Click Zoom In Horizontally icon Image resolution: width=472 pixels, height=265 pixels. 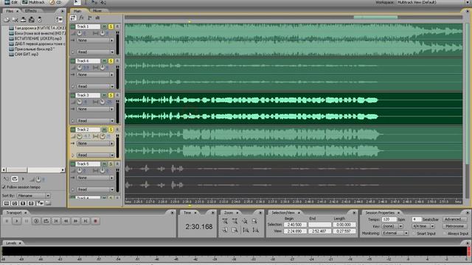(225, 221)
